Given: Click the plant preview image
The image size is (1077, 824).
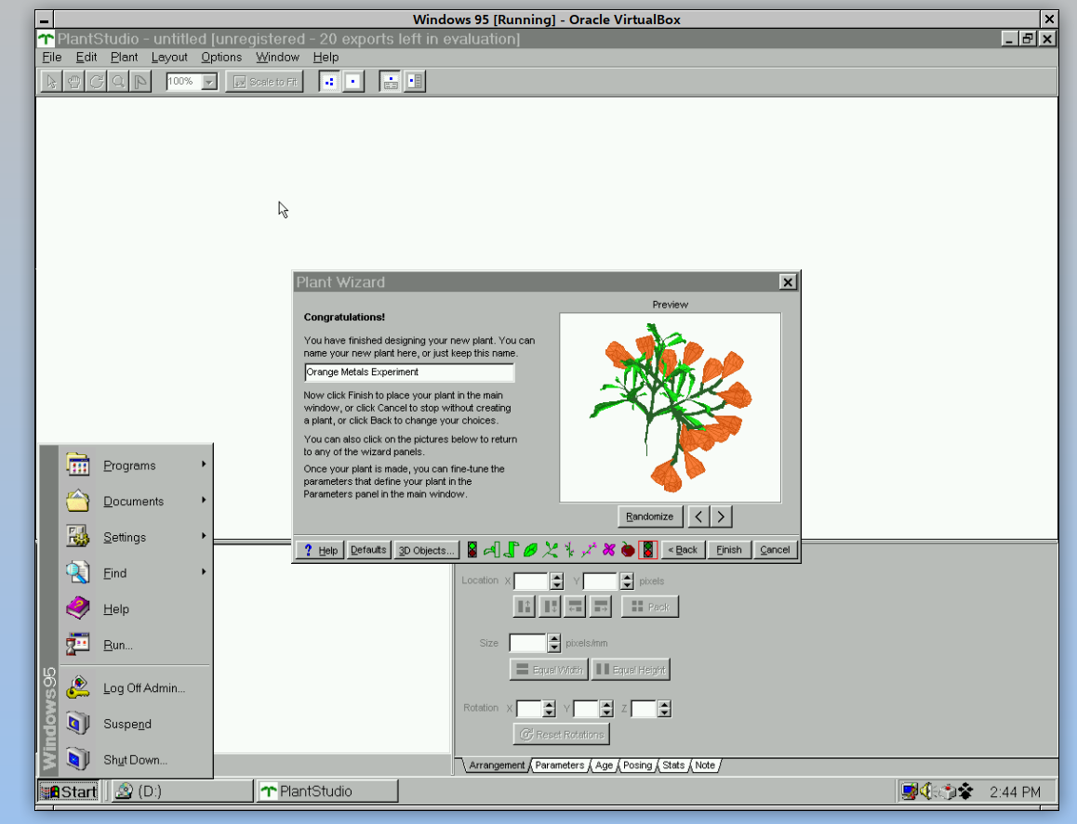Looking at the screenshot, I should (671, 408).
